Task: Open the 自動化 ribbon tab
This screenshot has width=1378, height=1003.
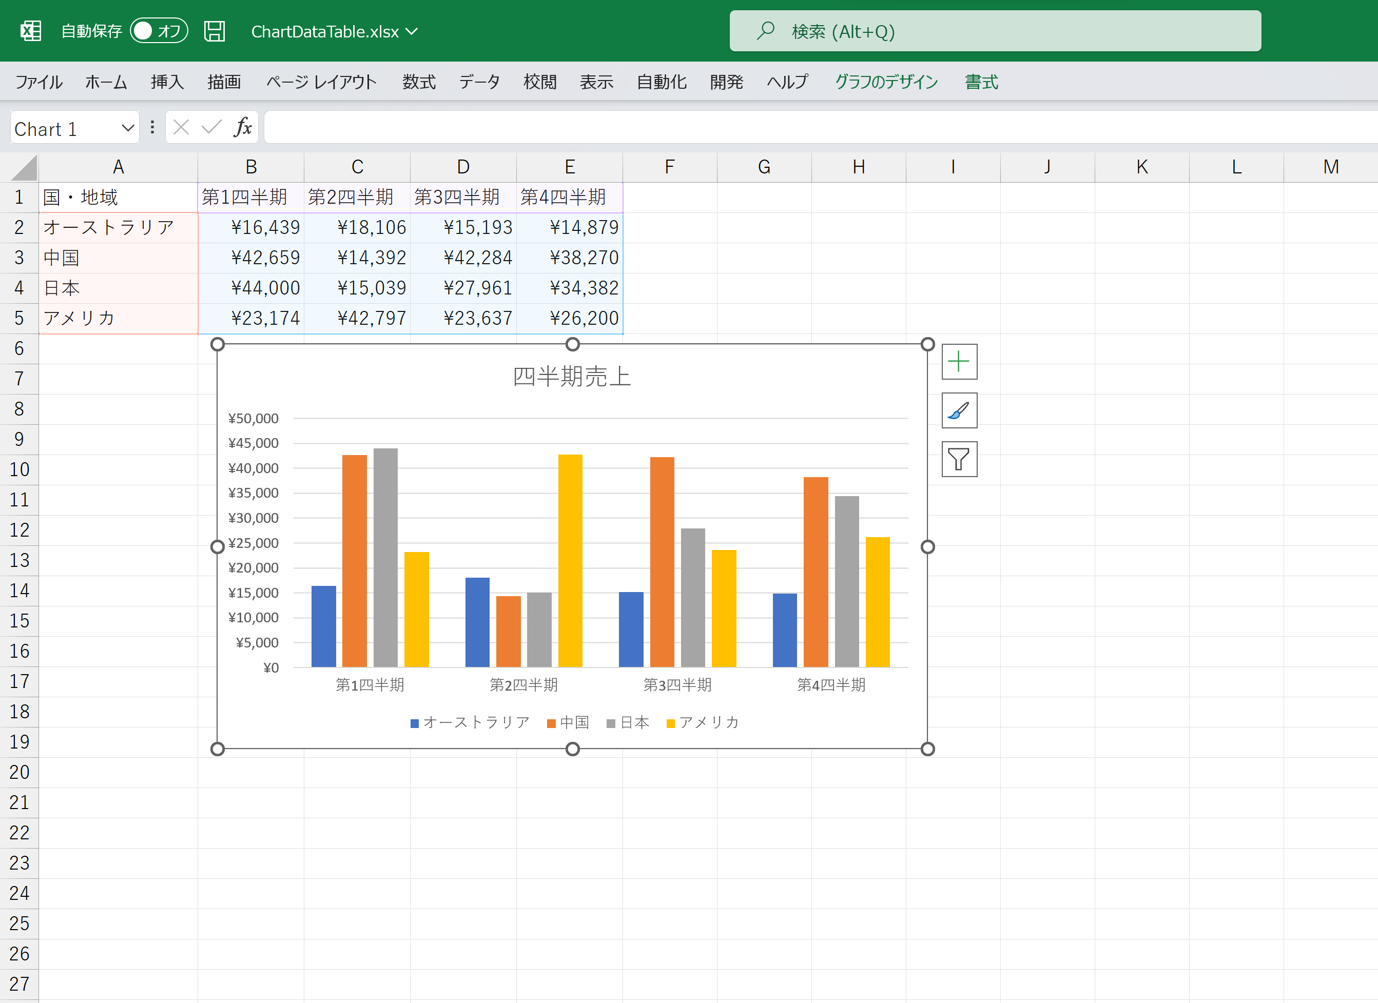Action: pyautogui.click(x=662, y=82)
